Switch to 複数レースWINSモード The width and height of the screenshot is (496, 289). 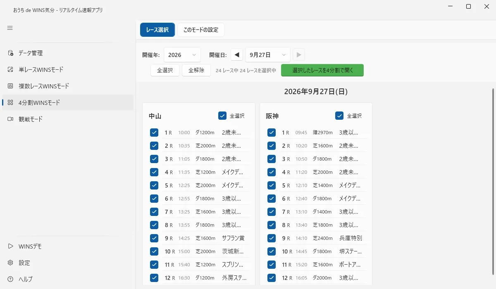68,86
